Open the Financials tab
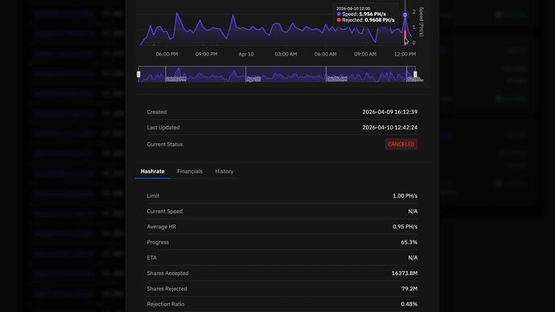 tap(190, 171)
